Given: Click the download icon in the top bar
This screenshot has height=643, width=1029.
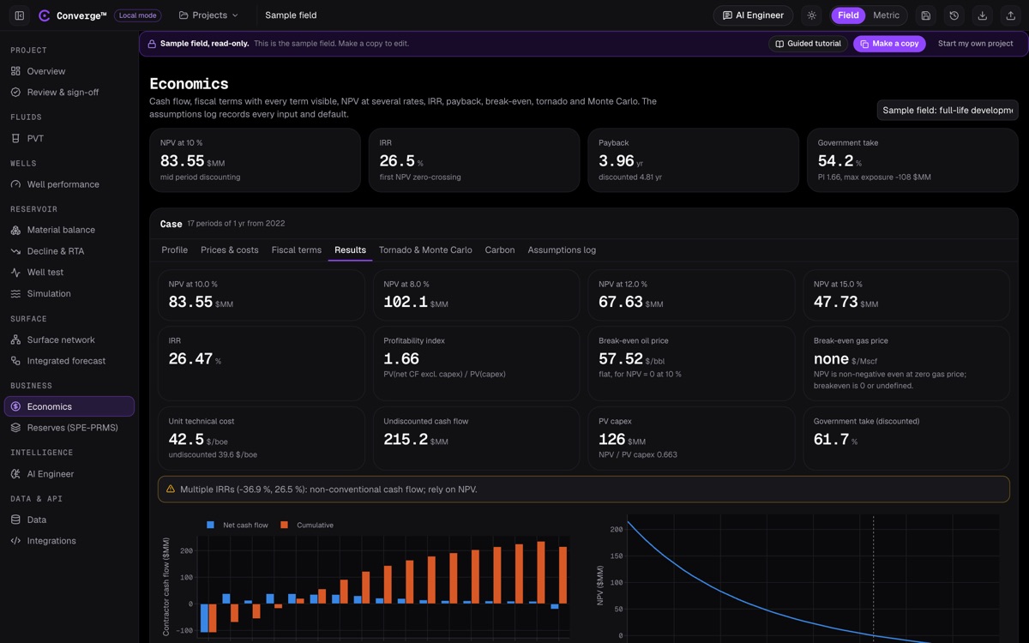Looking at the screenshot, I should point(983,15).
